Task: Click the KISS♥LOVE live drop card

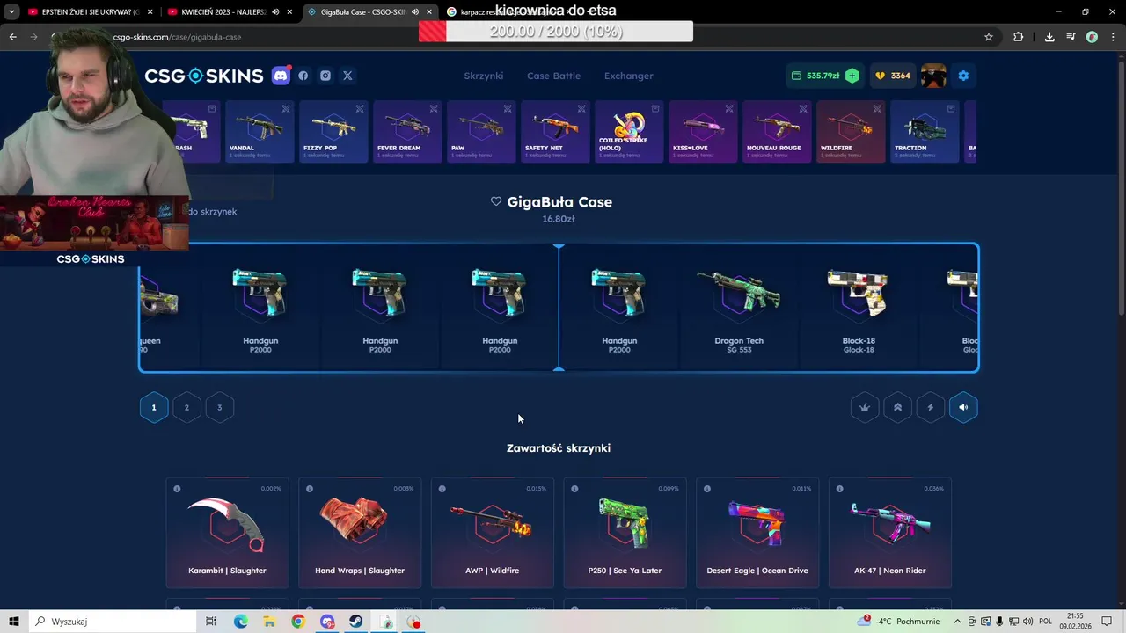Action: click(x=703, y=131)
